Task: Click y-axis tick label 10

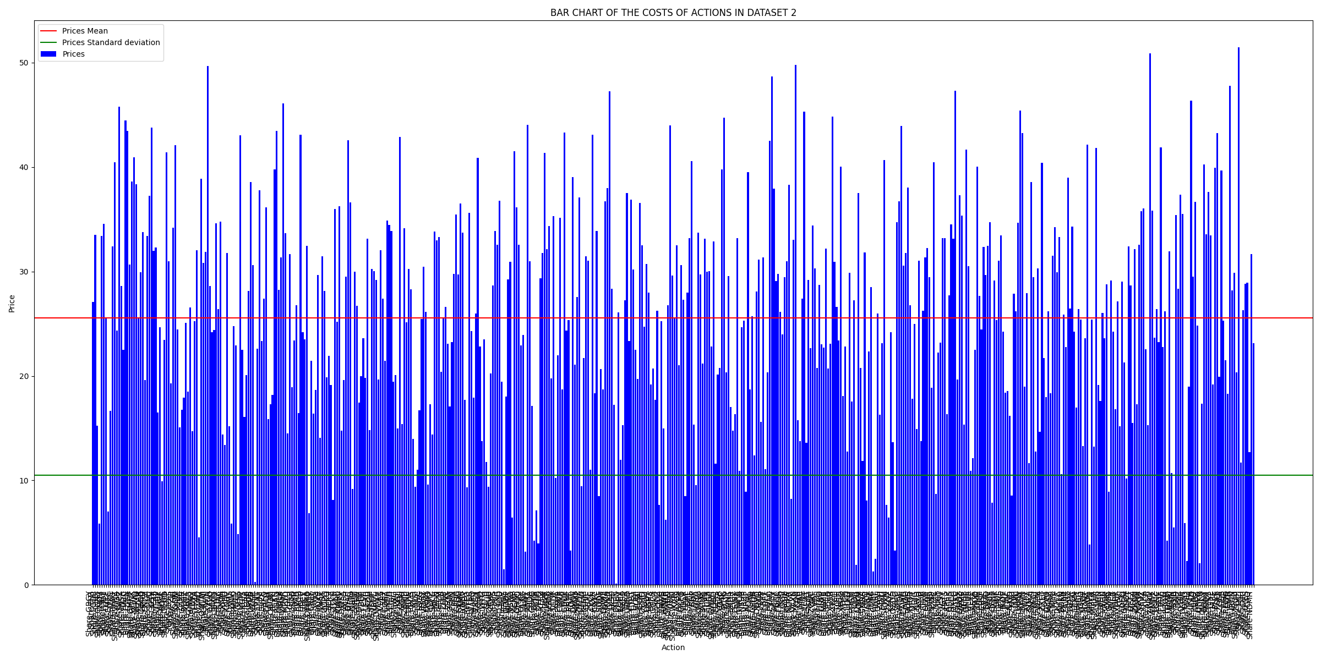Action: click(x=24, y=481)
